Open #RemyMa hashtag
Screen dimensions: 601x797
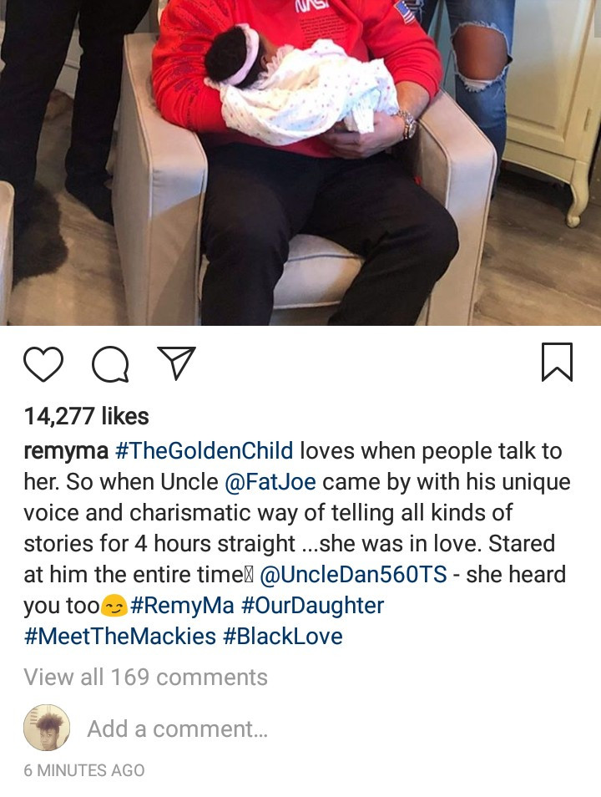click(182, 606)
